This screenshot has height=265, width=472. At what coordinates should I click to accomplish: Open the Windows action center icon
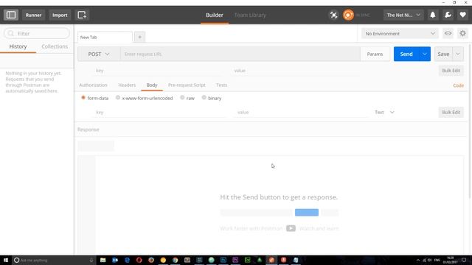(x=464, y=260)
